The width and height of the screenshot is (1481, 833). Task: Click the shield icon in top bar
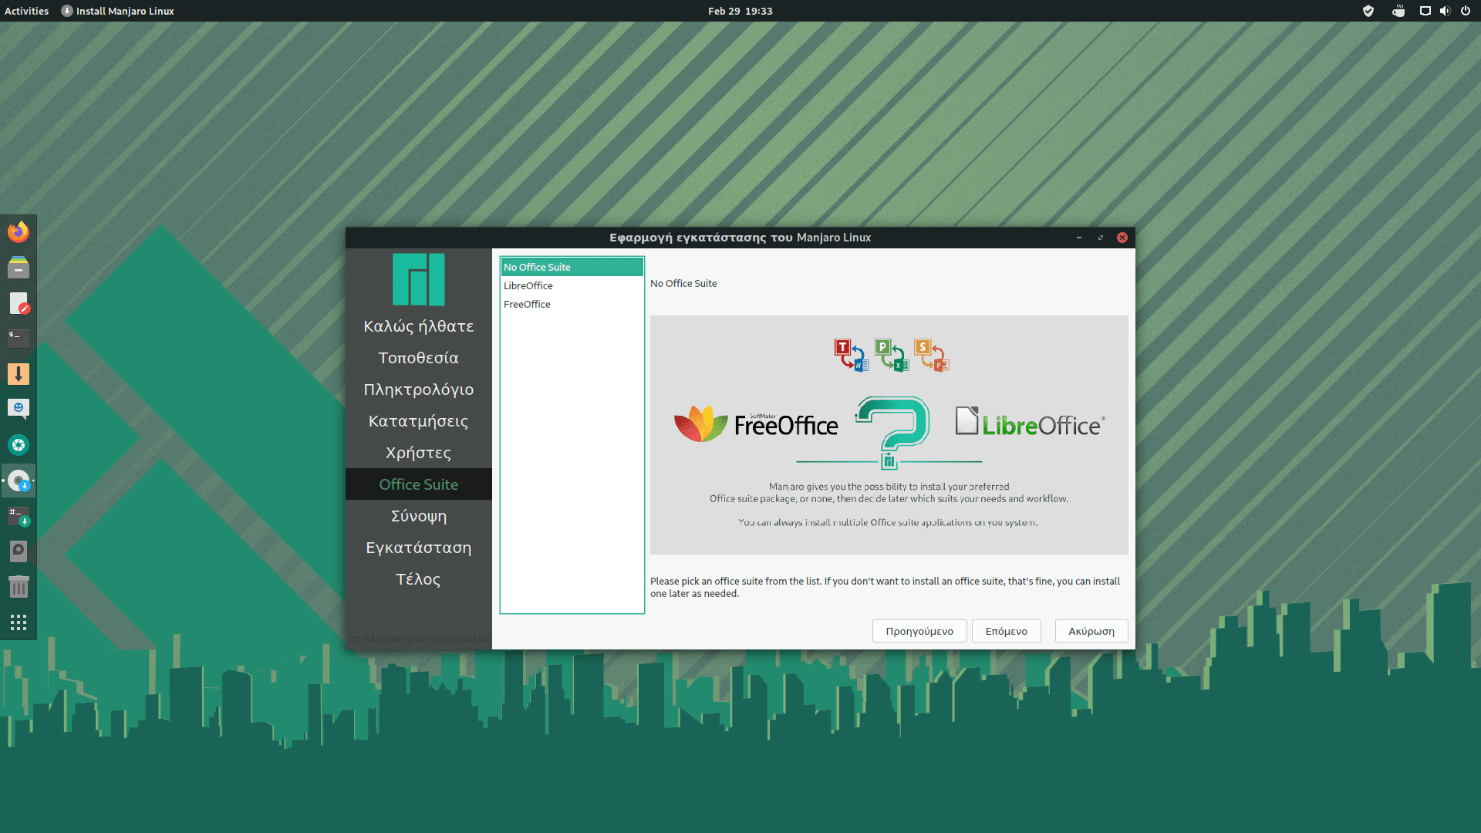coord(1368,11)
